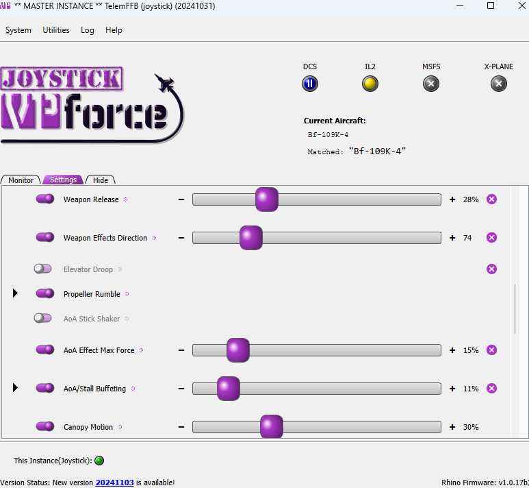The width and height of the screenshot is (529, 488).
Task: Click the Canopy Motion slider handle
Action: pyautogui.click(x=272, y=426)
